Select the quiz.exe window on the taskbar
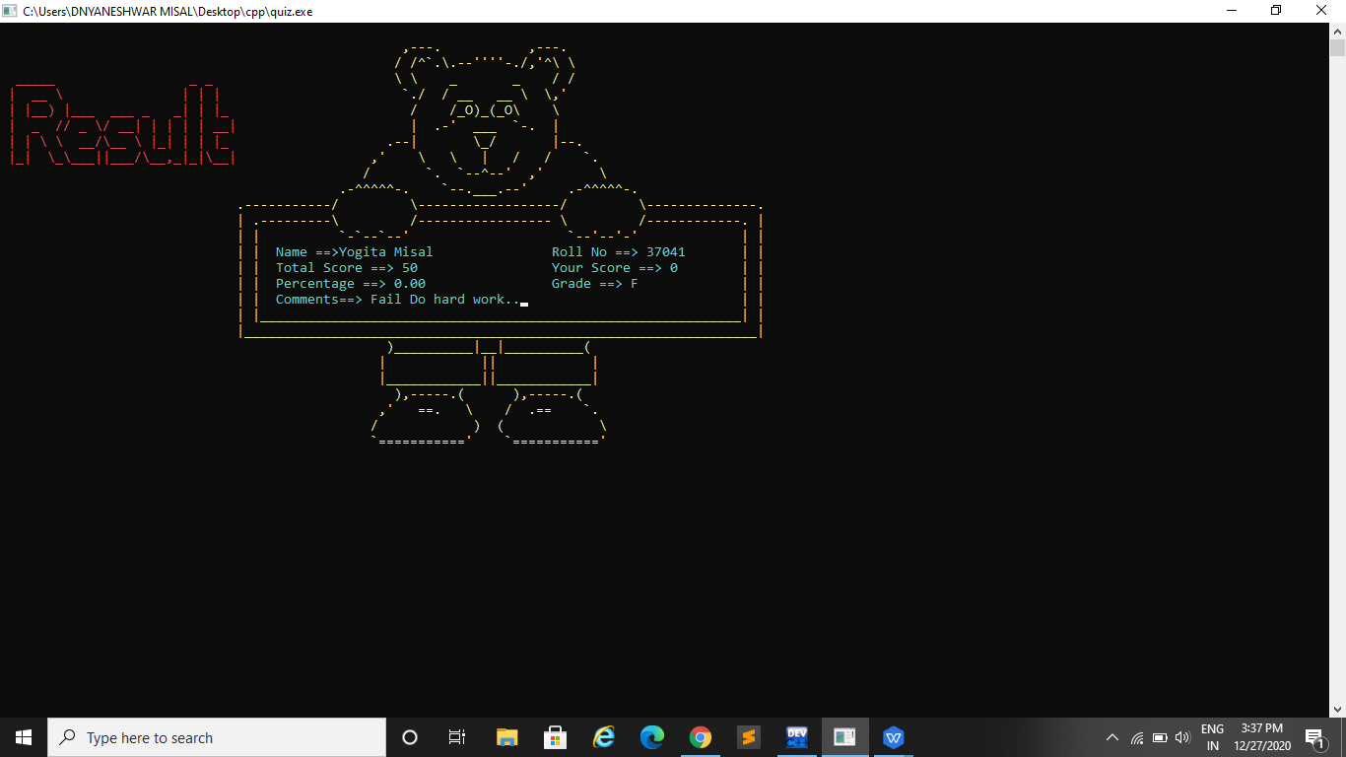This screenshot has height=757, width=1346. click(x=844, y=737)
